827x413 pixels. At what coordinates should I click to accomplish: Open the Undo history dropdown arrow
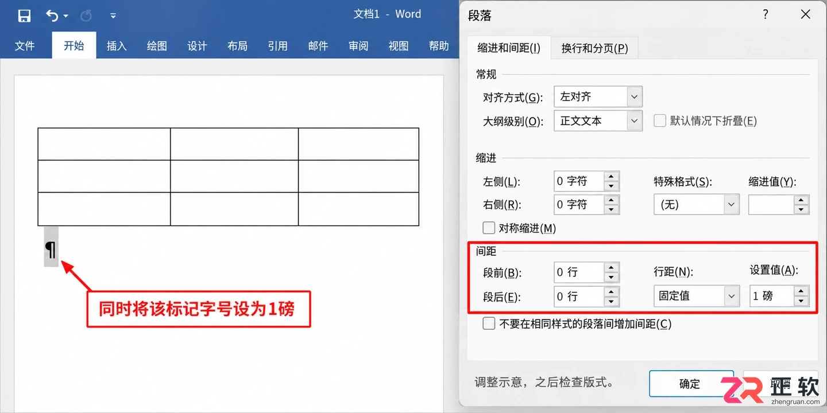pyautogui.click(x=65, y=16)
